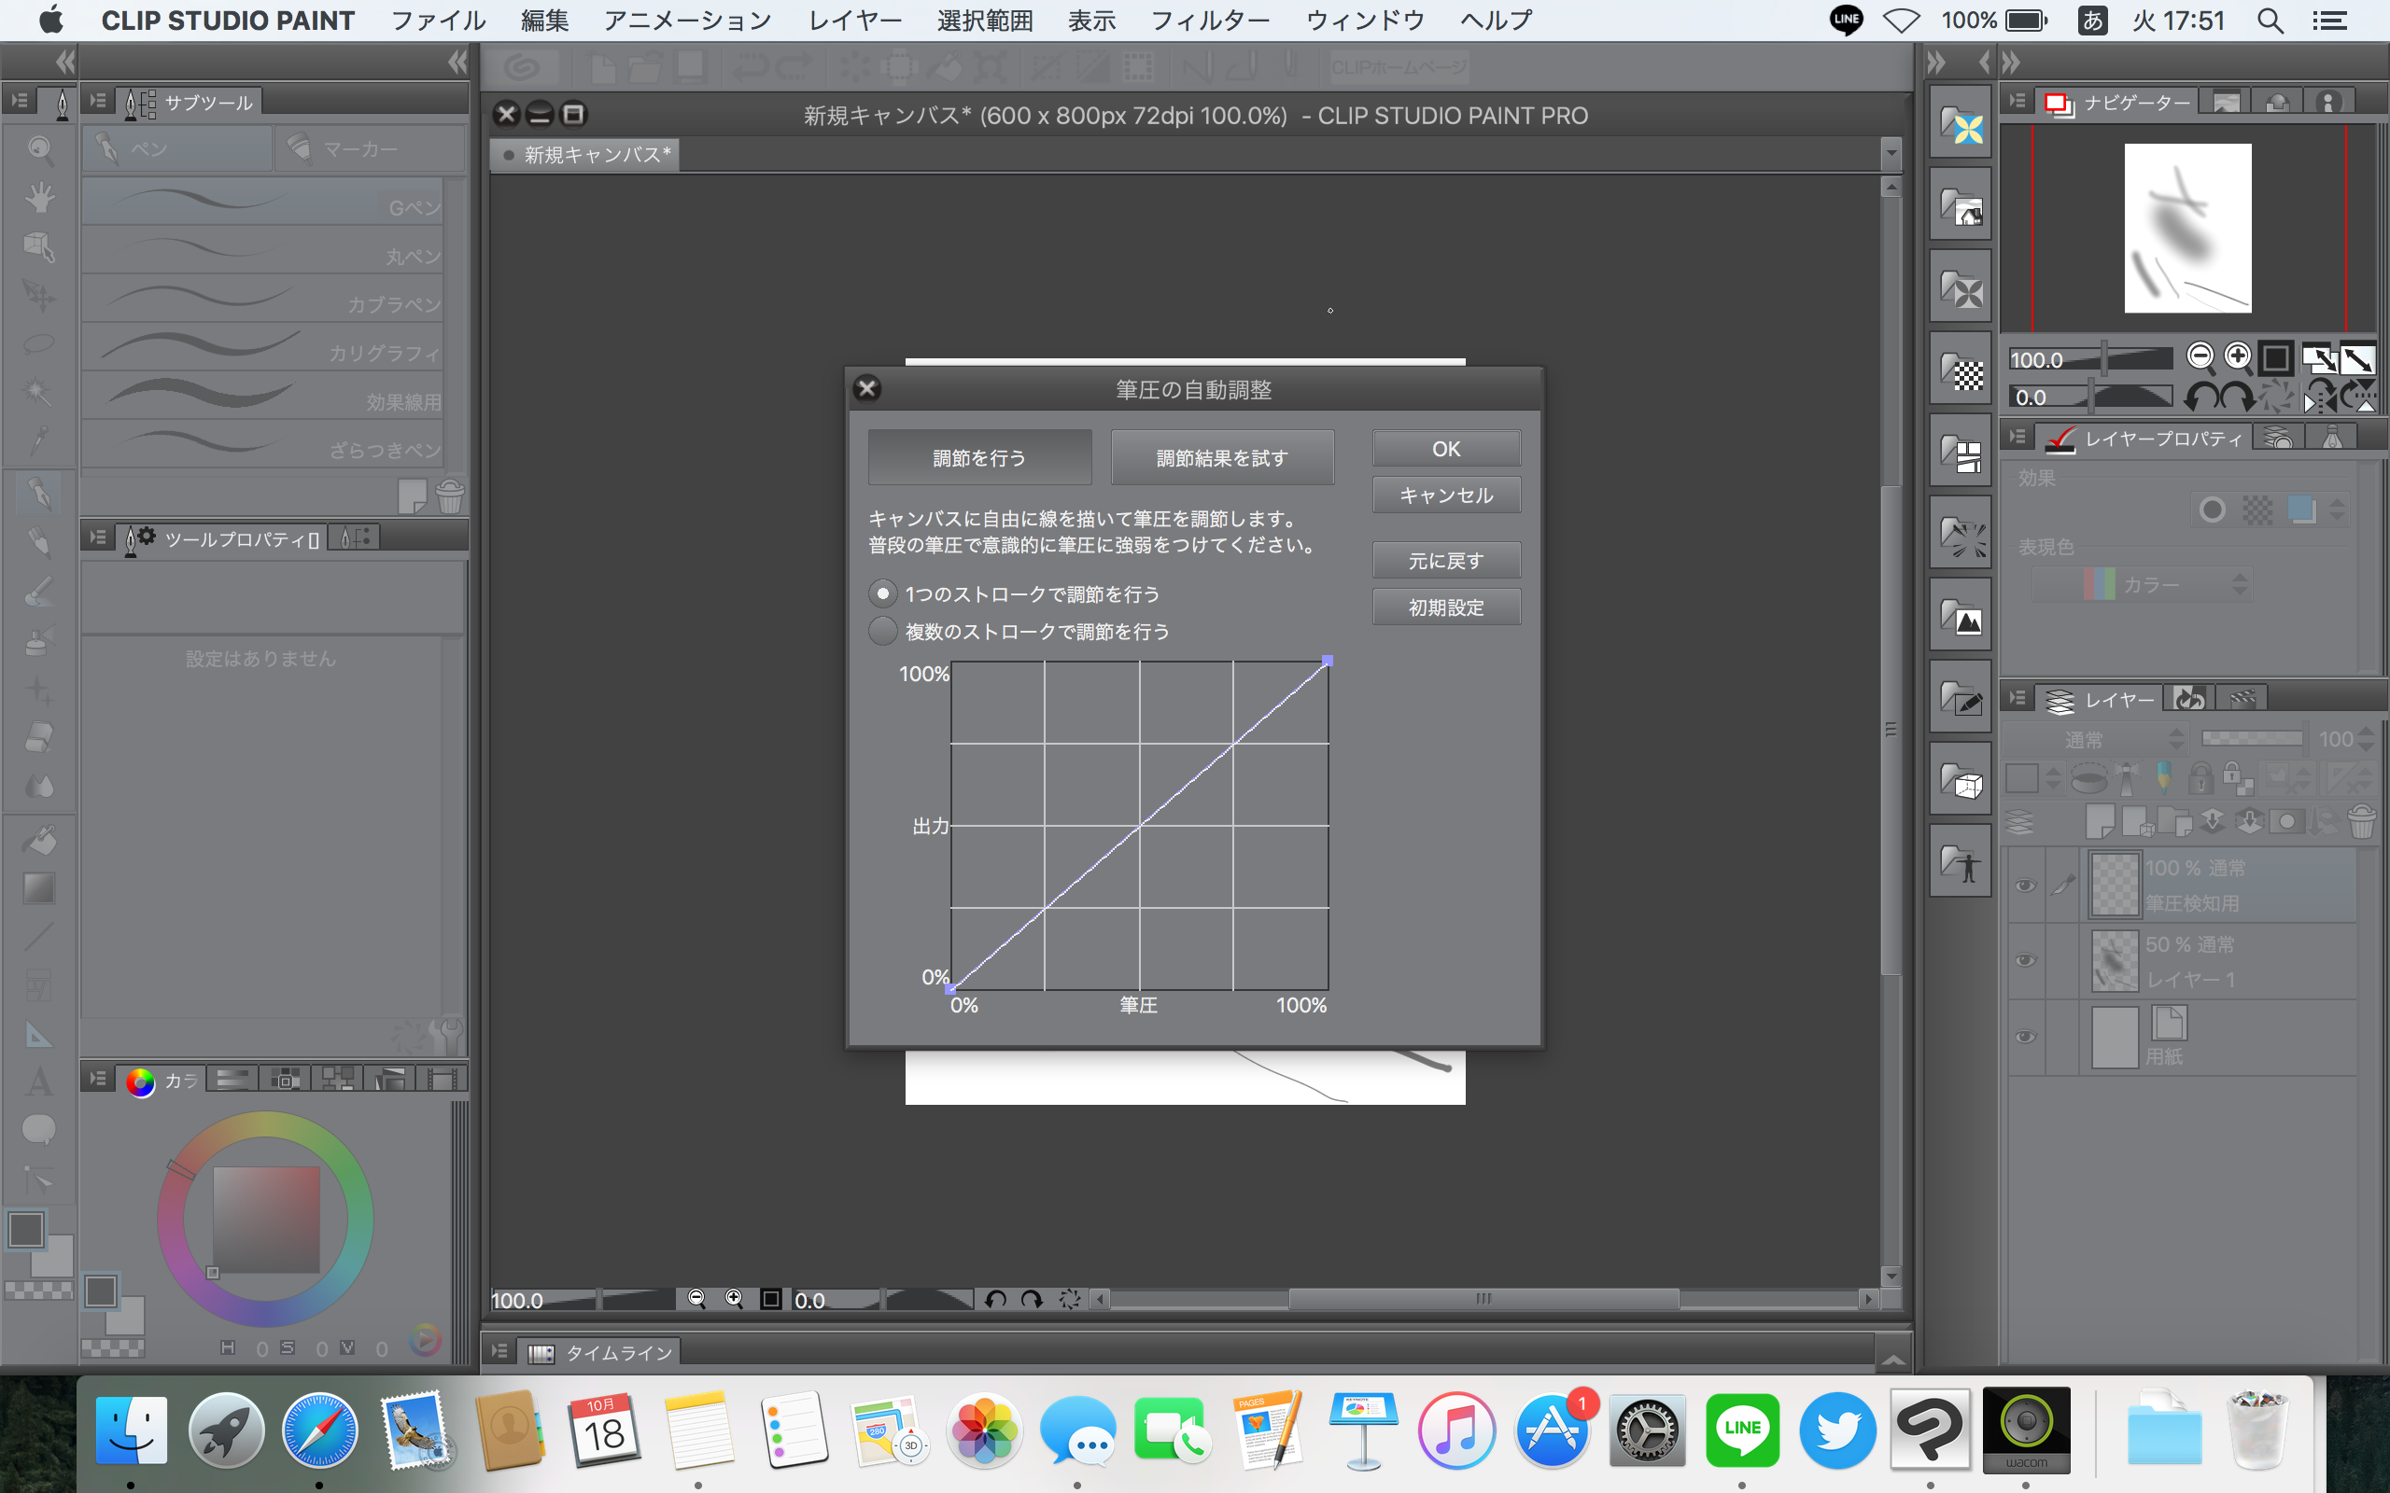Hide レイヤー1 using its eye icon
The image size is (2390, 1493).
[x=2025, y=961]
